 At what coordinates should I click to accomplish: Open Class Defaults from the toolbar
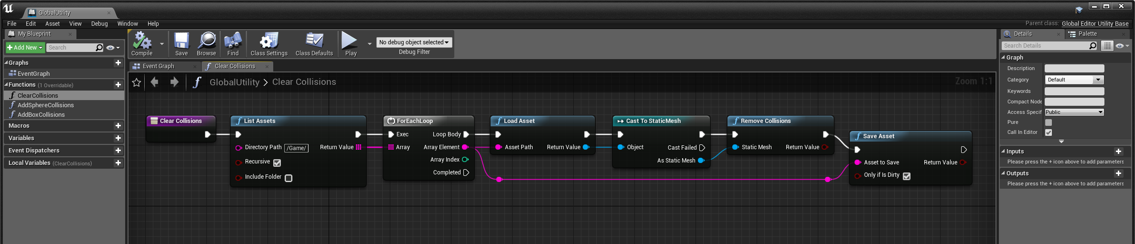[314, 41]
